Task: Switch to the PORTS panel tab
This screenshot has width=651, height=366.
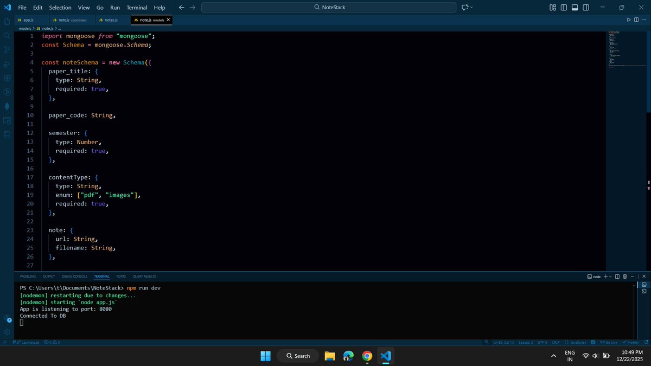Action: coord(121,276)
